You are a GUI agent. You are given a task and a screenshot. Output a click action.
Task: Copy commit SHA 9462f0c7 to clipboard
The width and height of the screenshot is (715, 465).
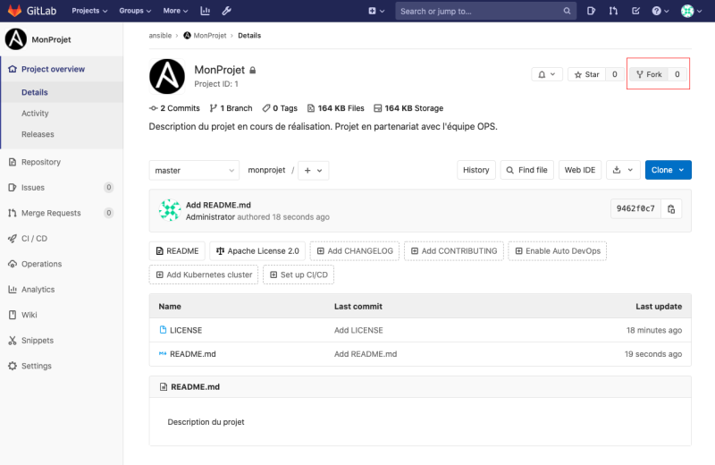[x=672, y=208]
